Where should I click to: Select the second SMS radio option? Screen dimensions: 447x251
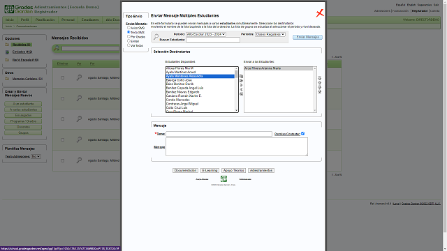click(129, 32)
